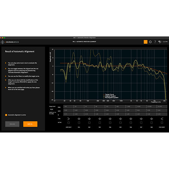Click the Low Shelf frequency input field
The width and height of the screenshot is (169, 169).
(x=68, y=107)
